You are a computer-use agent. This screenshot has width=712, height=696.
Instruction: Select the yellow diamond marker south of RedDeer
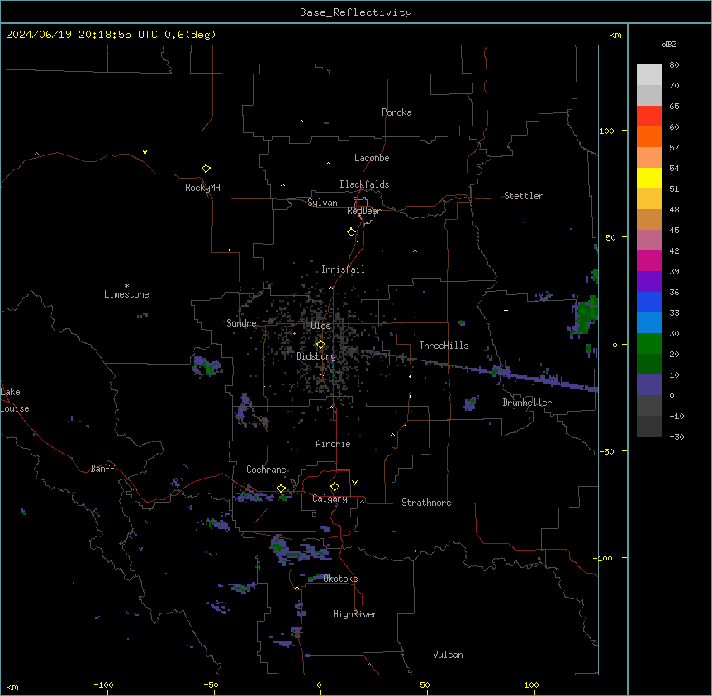(x=352, y=232)
